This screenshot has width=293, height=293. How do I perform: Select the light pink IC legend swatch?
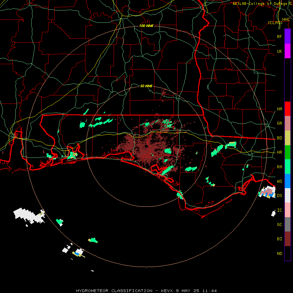287,210
